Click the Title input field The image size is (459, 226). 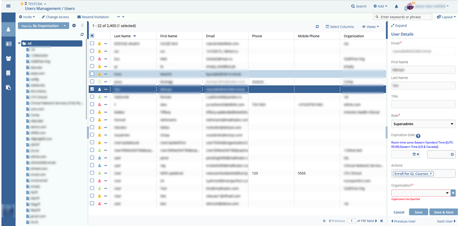(x=423, y=104)
